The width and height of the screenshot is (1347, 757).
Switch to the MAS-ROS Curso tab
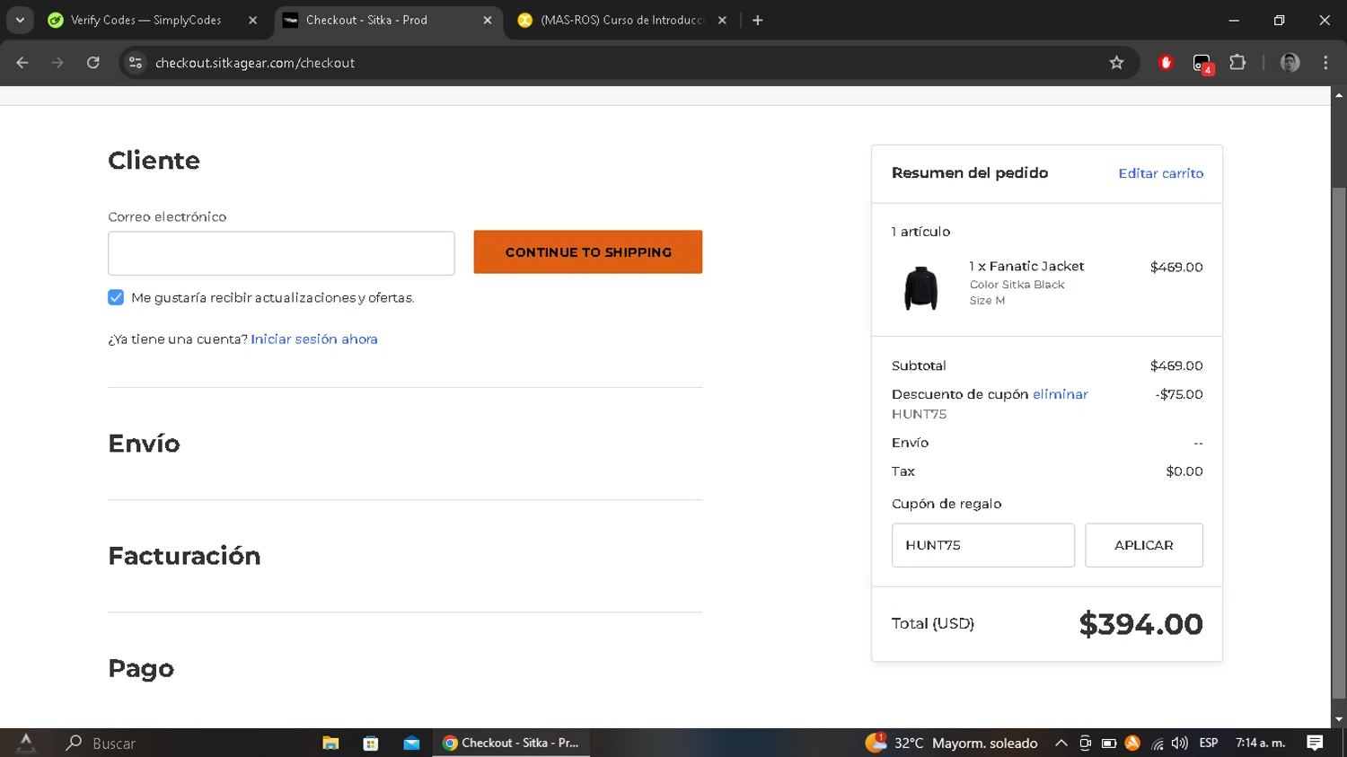pyautogui.click(x=621, y=20)
